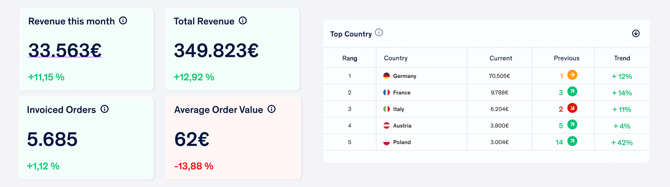Click info icon next to Revenue this month
This screenshot has height=187, width=670.
[x=123, y=21]
